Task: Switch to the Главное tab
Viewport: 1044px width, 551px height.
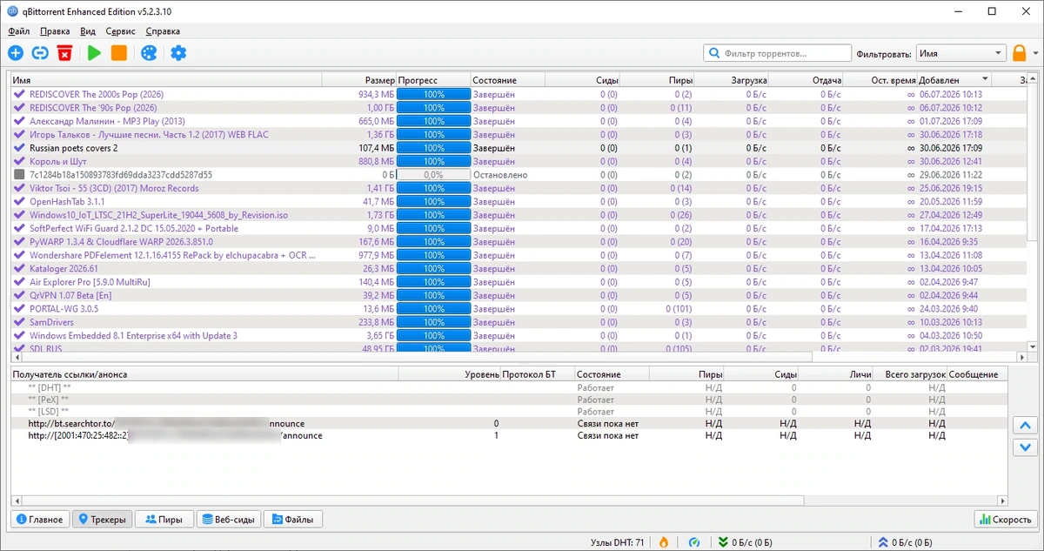Action: point(38,520)
